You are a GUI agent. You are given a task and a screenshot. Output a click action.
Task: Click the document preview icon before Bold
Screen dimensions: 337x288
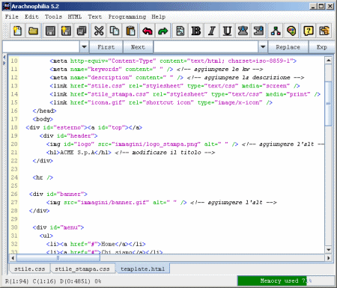(180, 31)
